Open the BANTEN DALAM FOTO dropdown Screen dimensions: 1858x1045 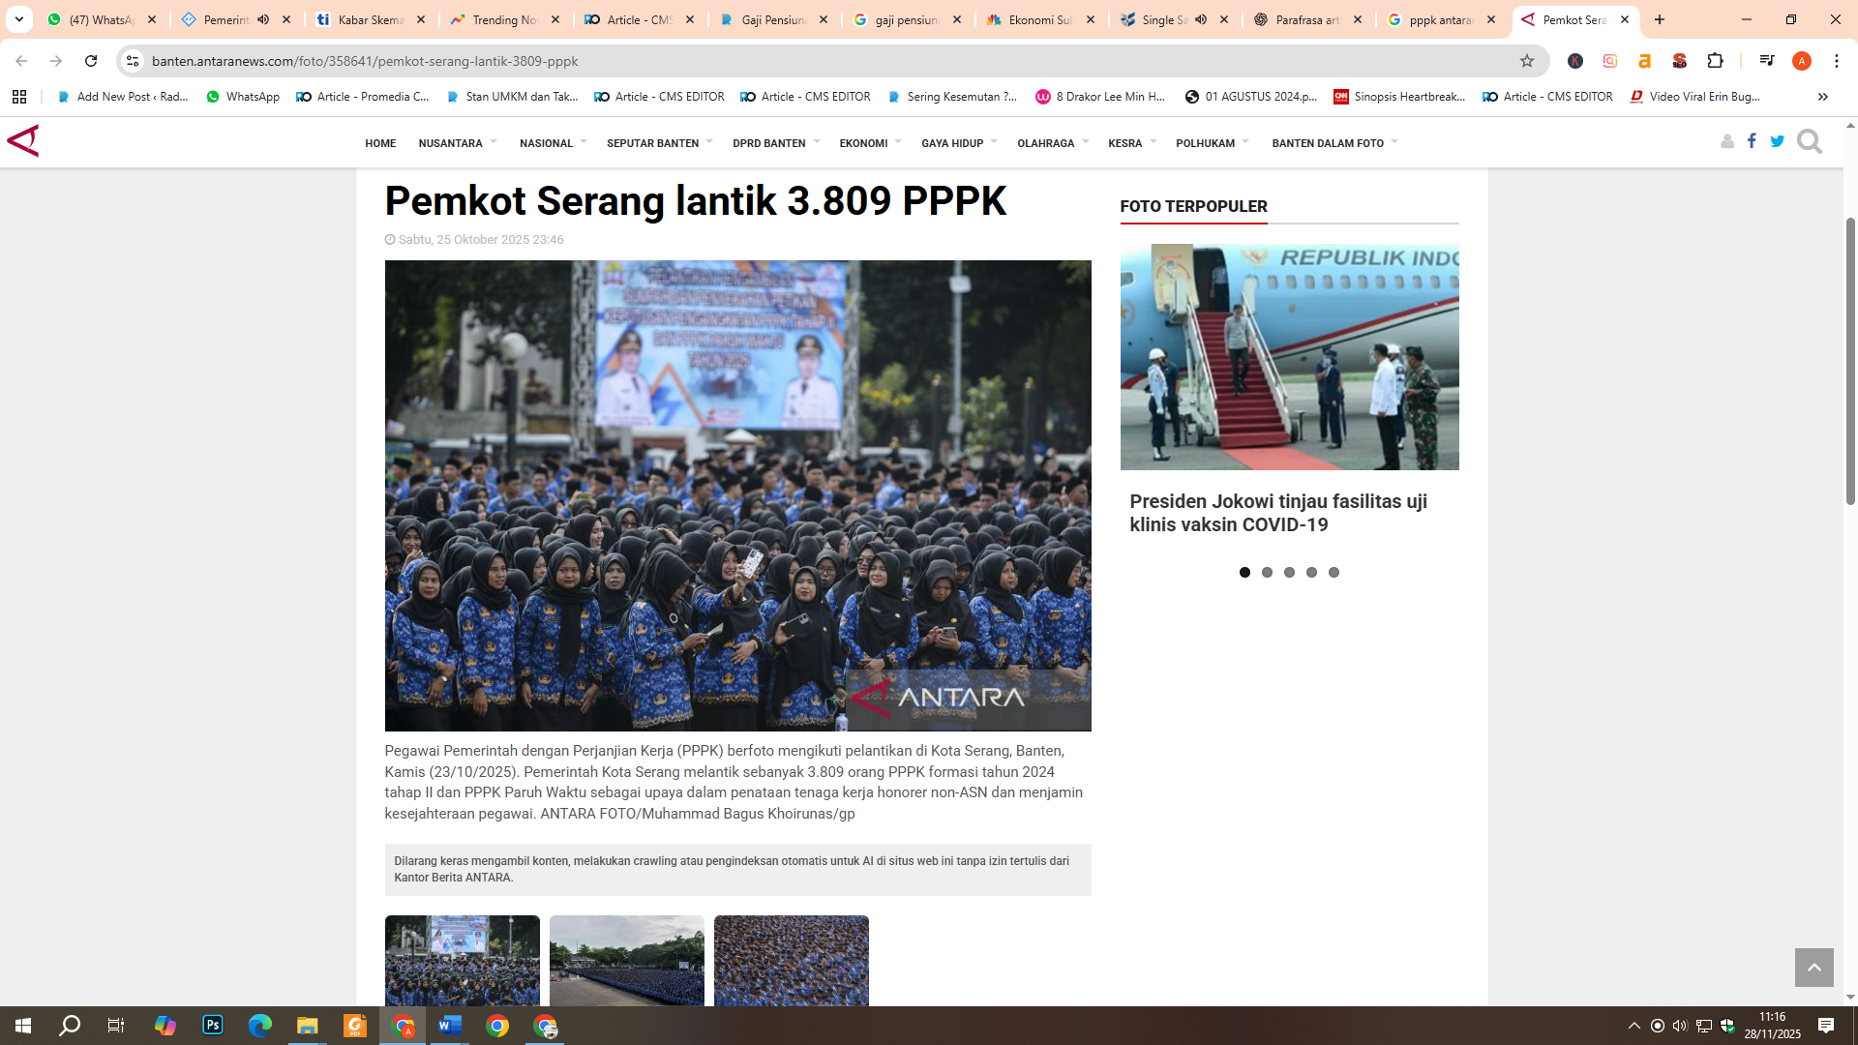tap(1333, 142)
